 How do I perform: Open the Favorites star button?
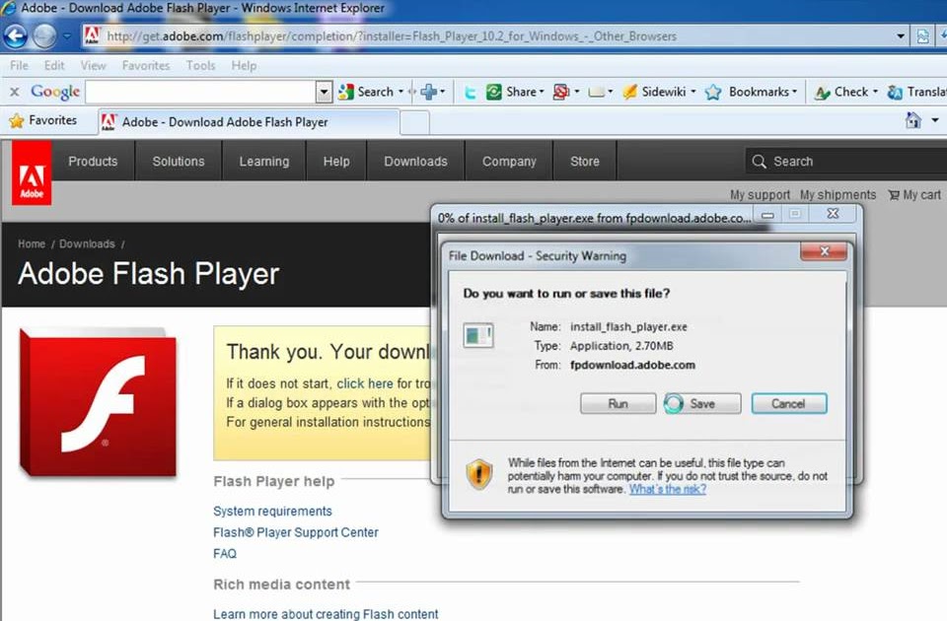[42, 120]
